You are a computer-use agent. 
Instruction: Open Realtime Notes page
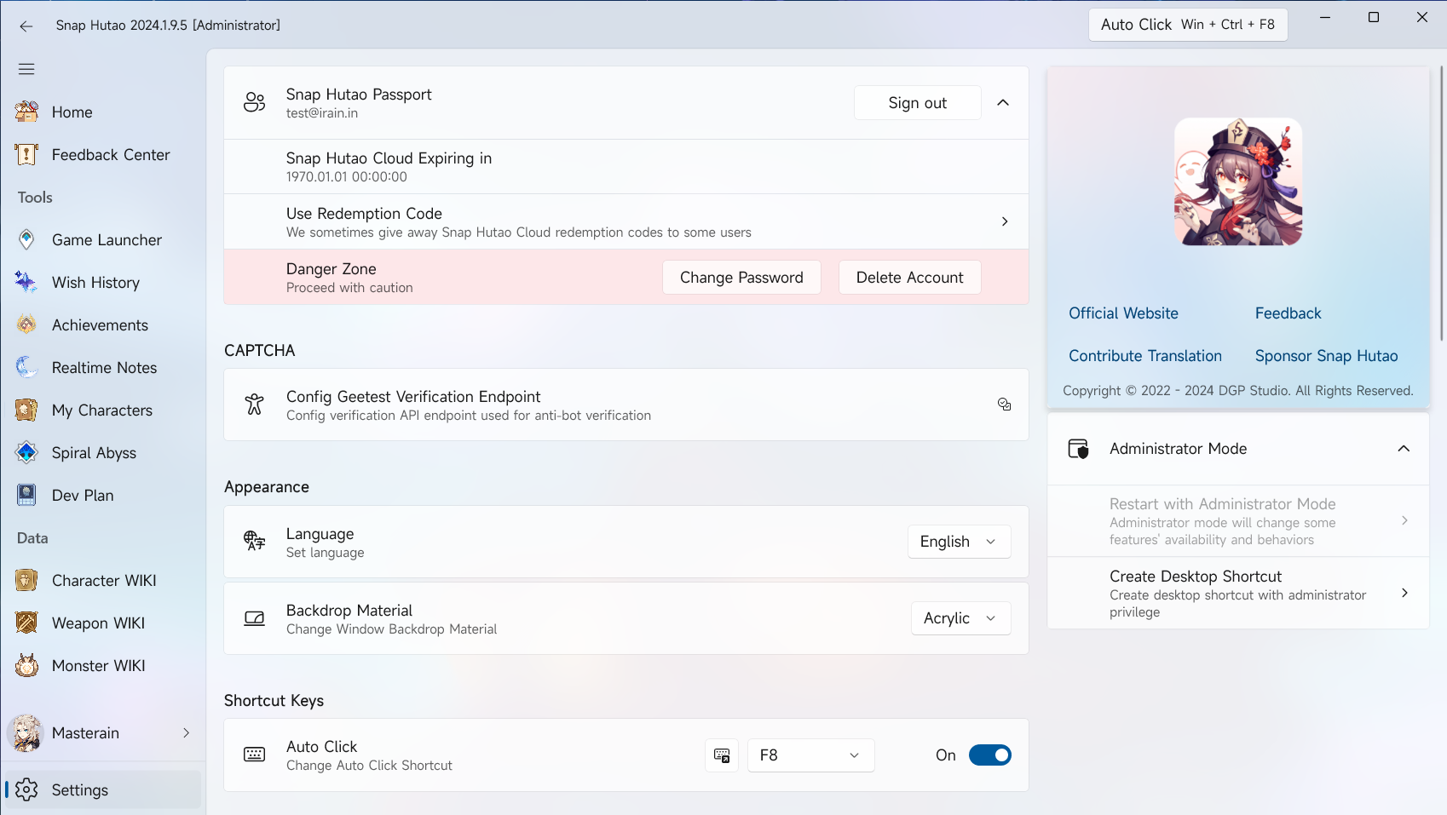pos(103,367)
